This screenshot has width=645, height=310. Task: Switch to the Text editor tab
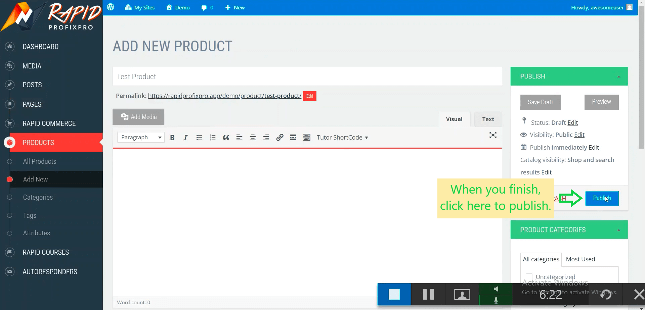click(488, 119)
